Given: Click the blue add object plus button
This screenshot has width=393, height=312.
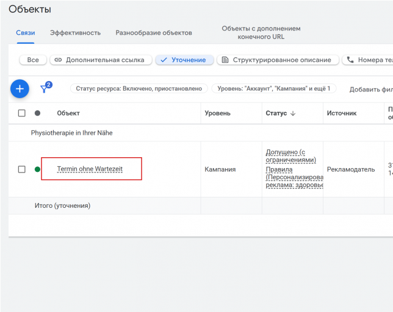Looking at the screenshot, I should [x=20, y=89].
